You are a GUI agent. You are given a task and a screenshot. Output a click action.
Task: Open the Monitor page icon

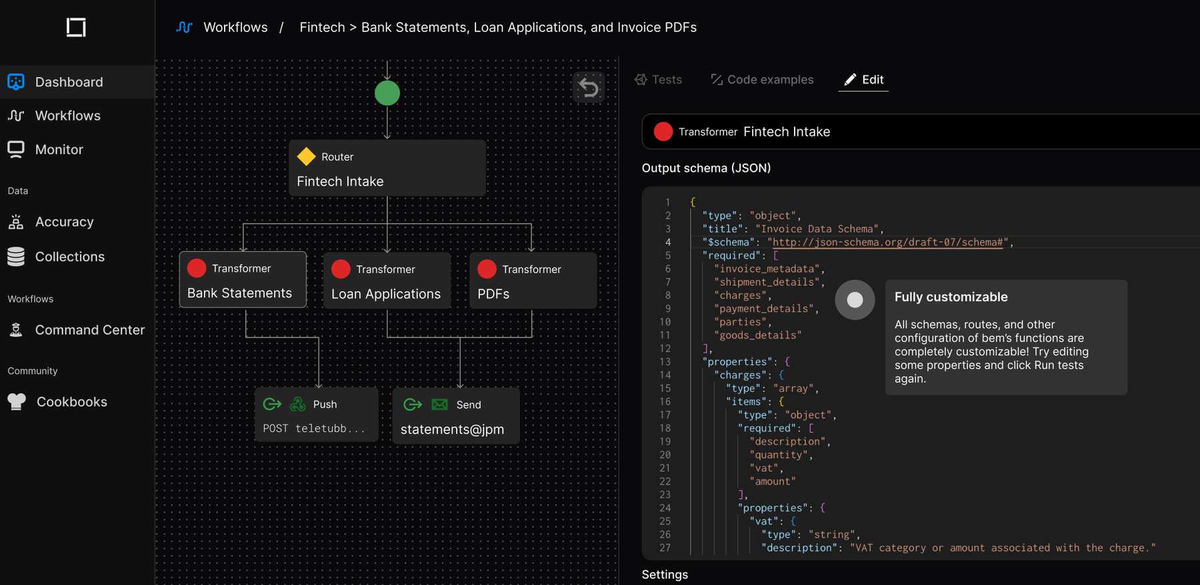point(16,149)
